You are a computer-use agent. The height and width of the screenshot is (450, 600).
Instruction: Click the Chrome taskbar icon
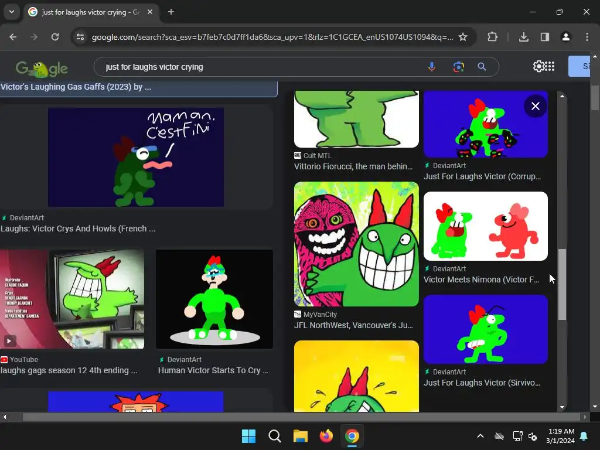352,436
